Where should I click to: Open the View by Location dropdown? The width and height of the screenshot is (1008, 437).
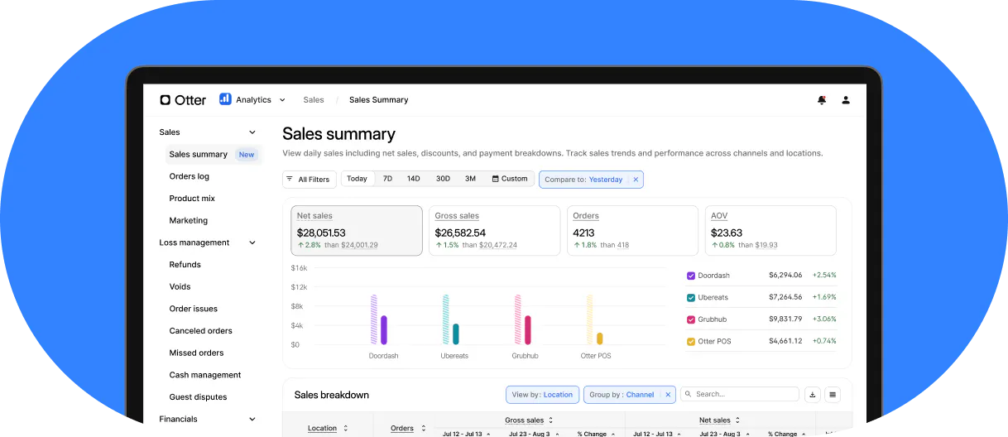pyautogui.click(x=542, y=395)
